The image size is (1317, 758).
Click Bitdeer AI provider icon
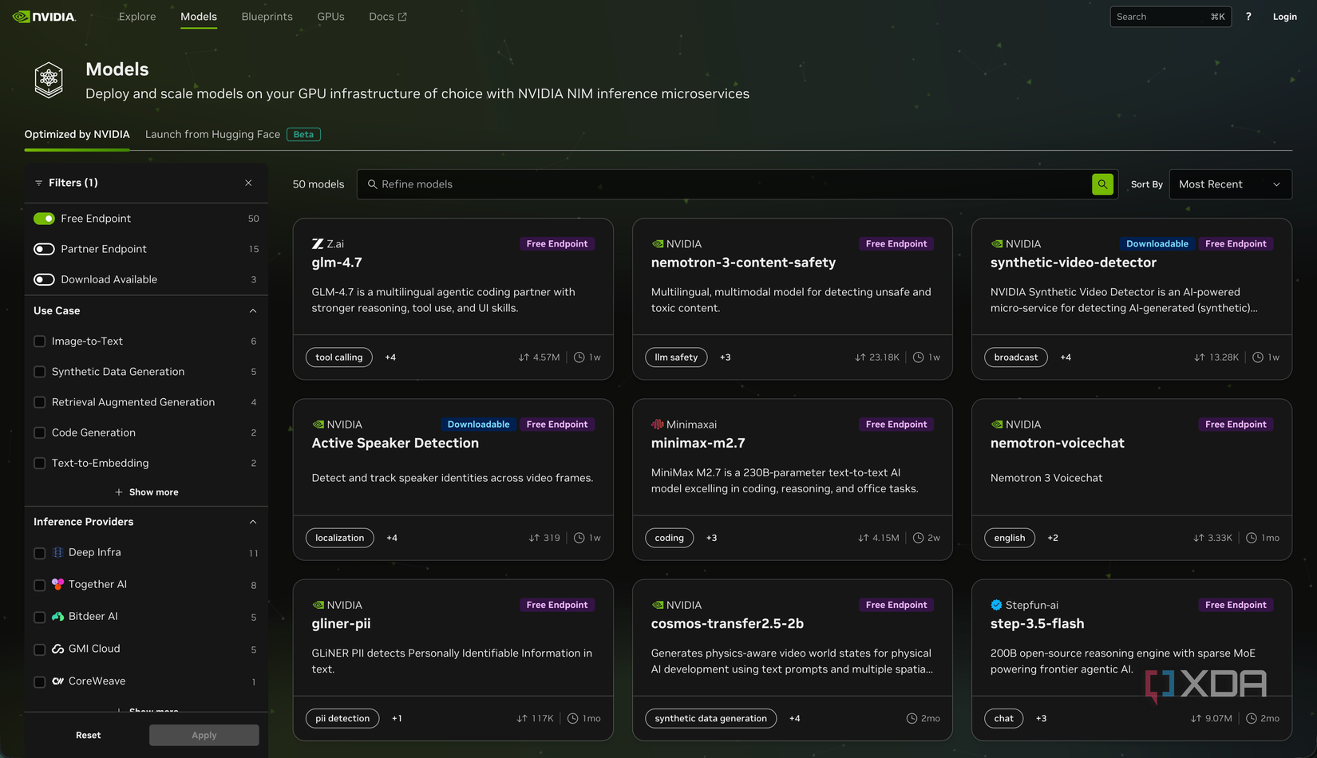pos(57,617)
